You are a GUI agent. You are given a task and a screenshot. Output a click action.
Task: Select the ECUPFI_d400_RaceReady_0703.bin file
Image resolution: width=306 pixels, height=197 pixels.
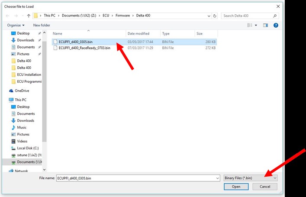[x=84, y=48]
